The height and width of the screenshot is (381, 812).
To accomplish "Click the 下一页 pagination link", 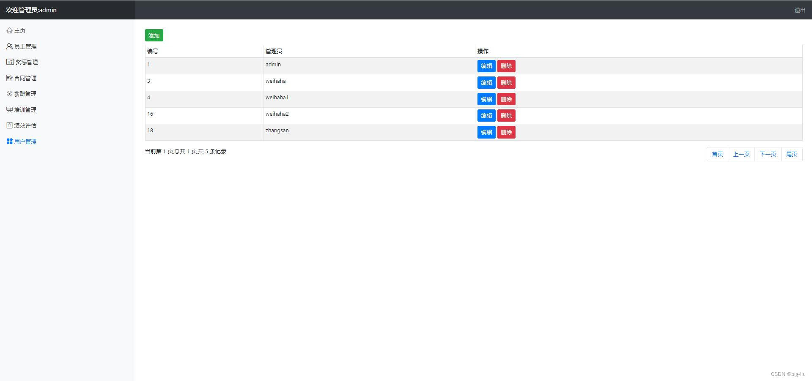I will pos(768,154).
